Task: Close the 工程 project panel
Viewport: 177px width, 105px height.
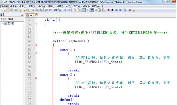Action: 22,15
